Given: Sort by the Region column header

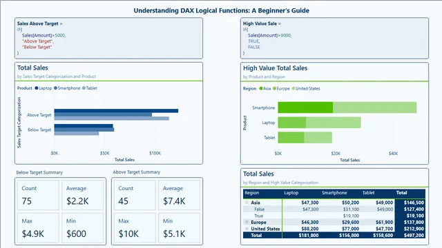Looking at the screenshot, I should [251, 193].
